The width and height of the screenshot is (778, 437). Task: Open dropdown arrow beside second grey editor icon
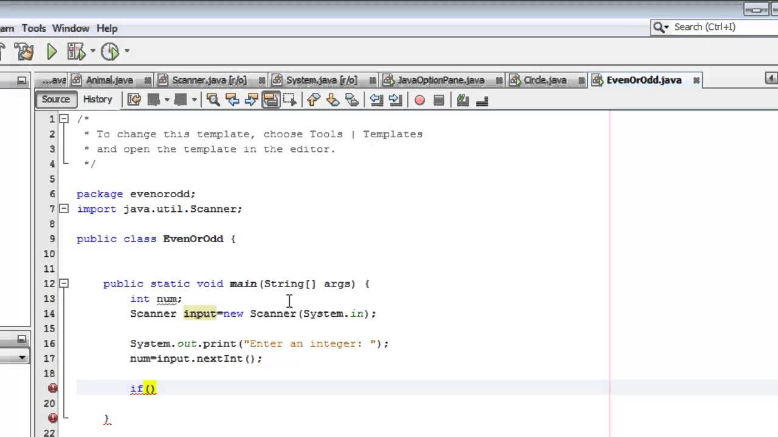[194, 100]
